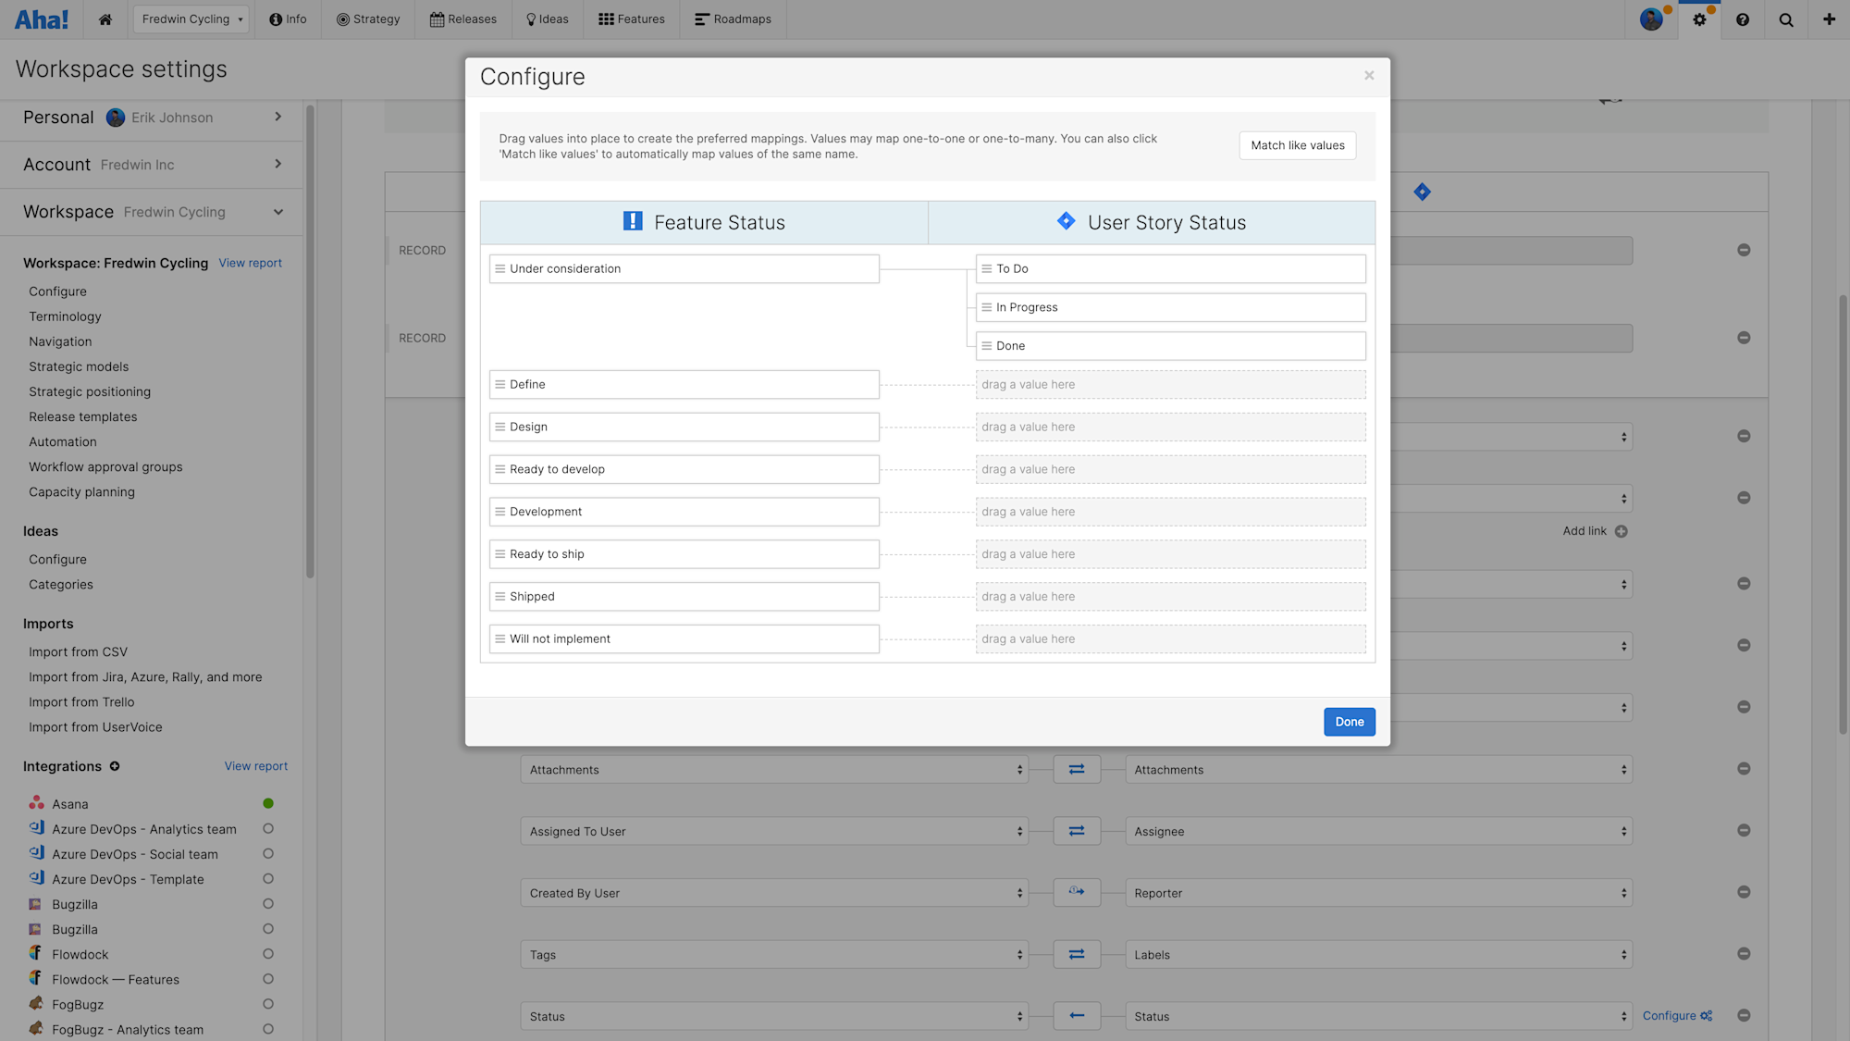Click the Done button in Configure dialog
The width and height of the screenshot is (1850, 1041).
pos(1349,722)
